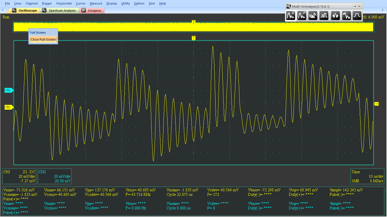The width and height of the screenshot is (387, 217).
Task: Click the T trigger marker above waveform grid
Action: (x=193, y=38)
